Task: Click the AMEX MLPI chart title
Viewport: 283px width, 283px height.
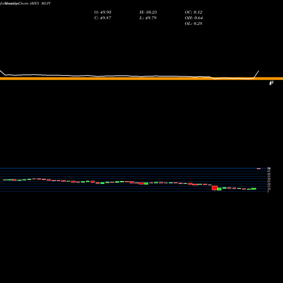Action: tap(40, 3)
